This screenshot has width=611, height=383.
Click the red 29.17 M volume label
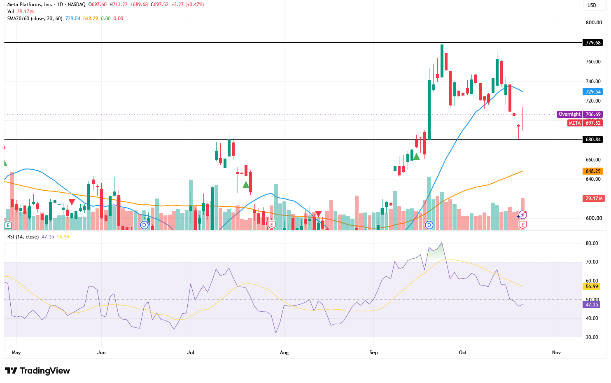click(594, 199)
